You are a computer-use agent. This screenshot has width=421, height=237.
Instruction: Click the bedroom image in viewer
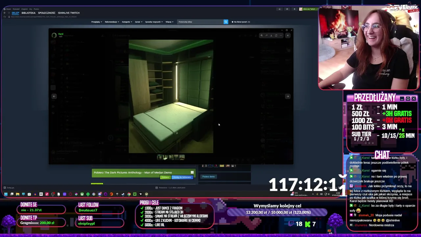pyautogui.click(x=171, y=96)
